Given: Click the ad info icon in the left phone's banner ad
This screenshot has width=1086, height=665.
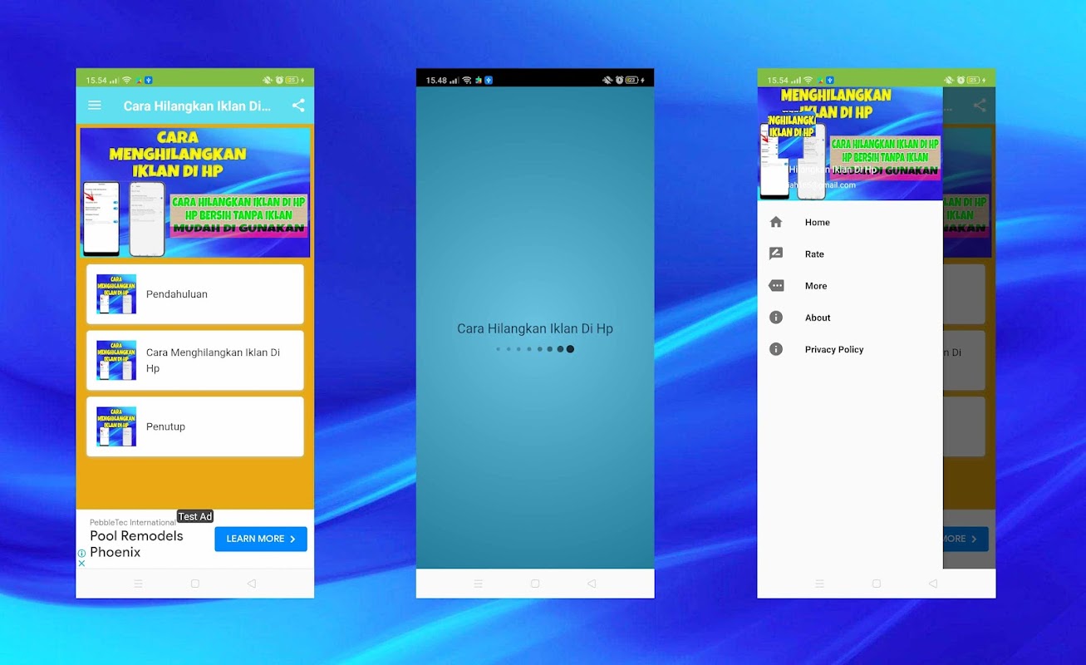Looking at the screenshot, I should tap(81, 553).
